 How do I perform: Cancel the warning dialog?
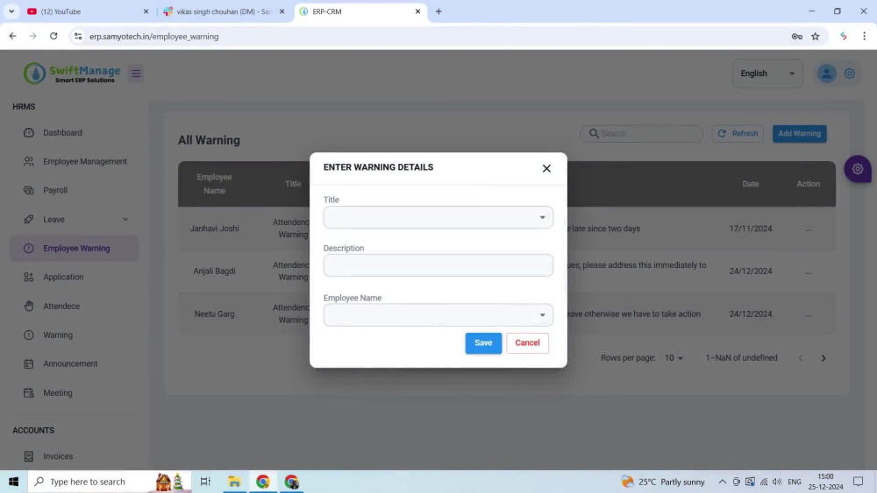(527, 342)
